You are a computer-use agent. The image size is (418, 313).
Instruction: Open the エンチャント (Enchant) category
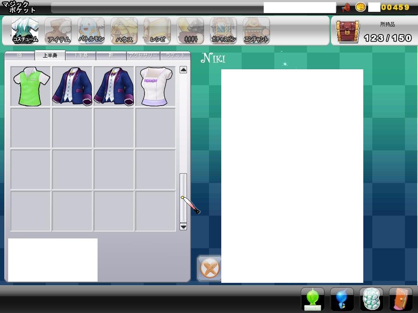[x=256, y=31]
